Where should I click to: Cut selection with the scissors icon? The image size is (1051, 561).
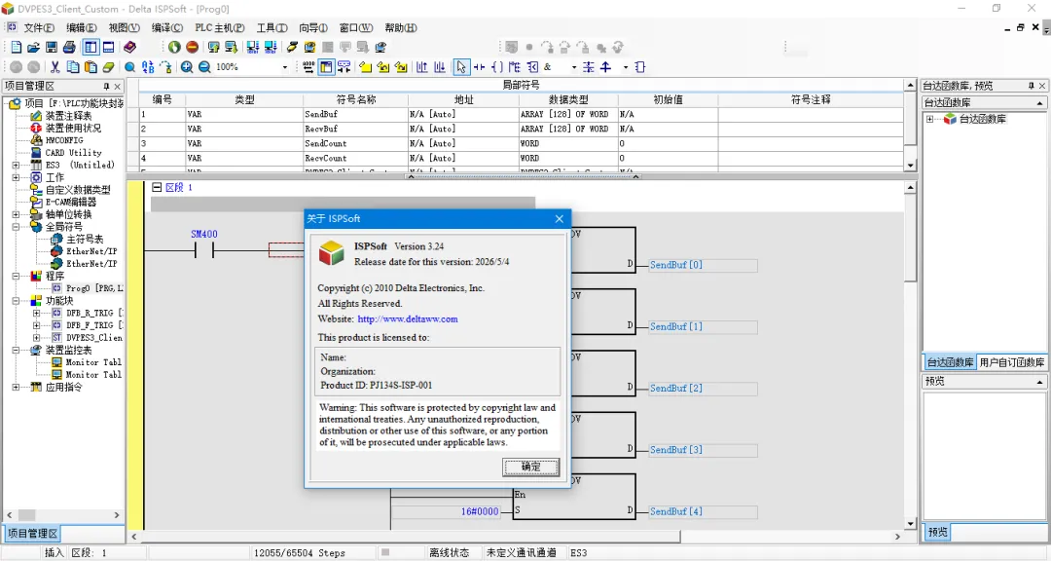point(54,67)
